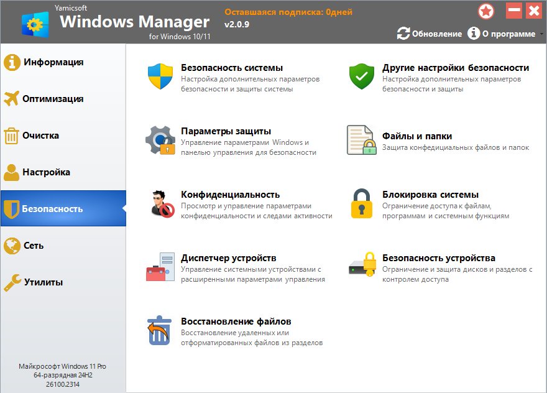Click the red star favorites icon
547x393 pixels.
tap(486, 11)
